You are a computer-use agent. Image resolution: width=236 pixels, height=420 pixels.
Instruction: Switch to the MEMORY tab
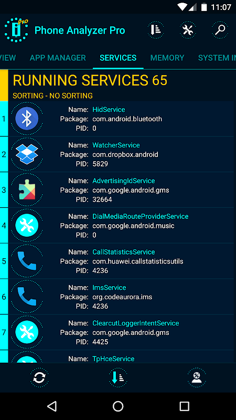click(167, 58)
